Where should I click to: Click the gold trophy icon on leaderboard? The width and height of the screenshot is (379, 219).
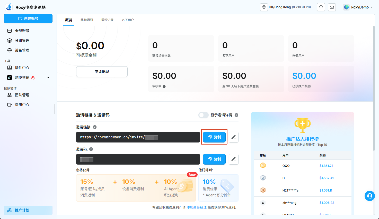303,125
